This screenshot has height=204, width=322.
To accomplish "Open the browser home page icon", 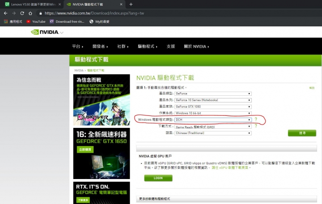I will (x=30, y=13).
